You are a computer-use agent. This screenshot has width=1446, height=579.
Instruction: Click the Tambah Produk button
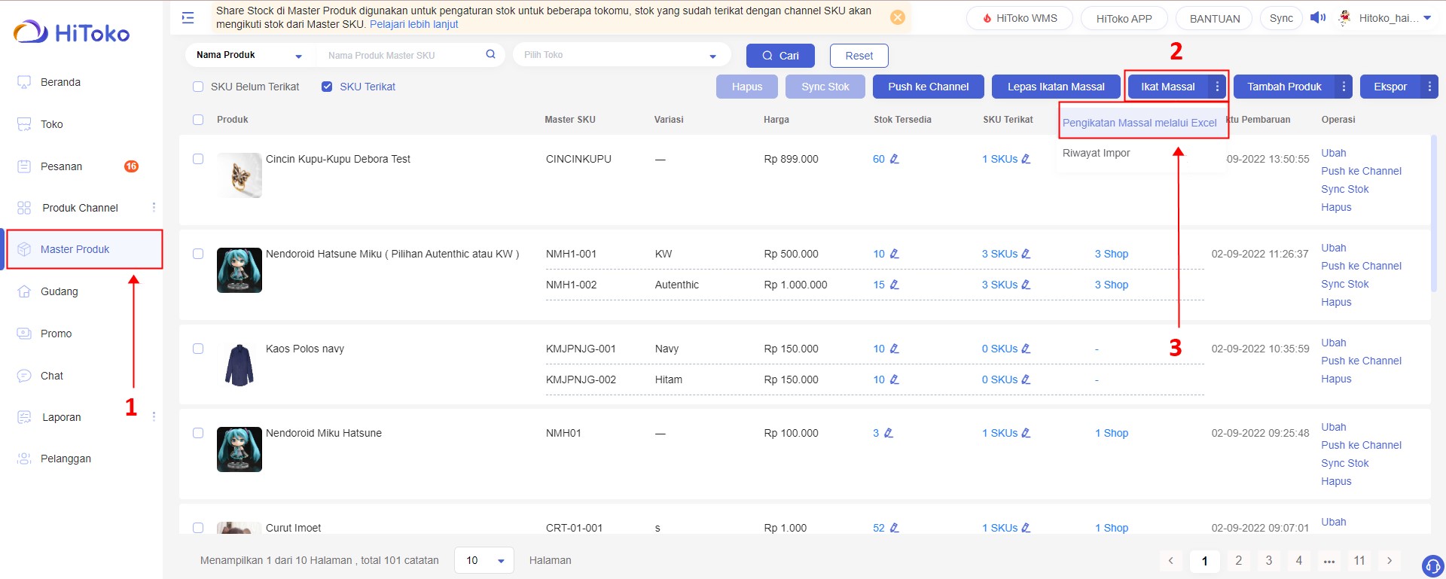click(x=1284, y=87)
